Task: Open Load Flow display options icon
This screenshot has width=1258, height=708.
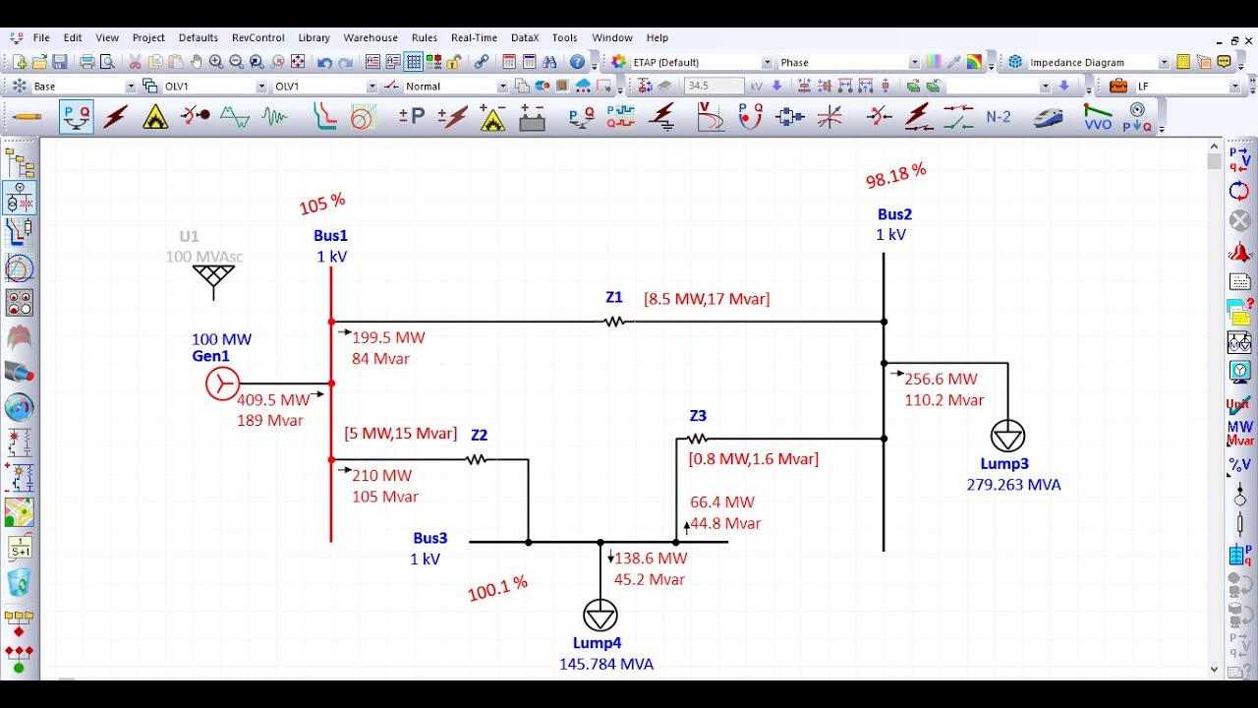Action: (x=1239, y=372)
